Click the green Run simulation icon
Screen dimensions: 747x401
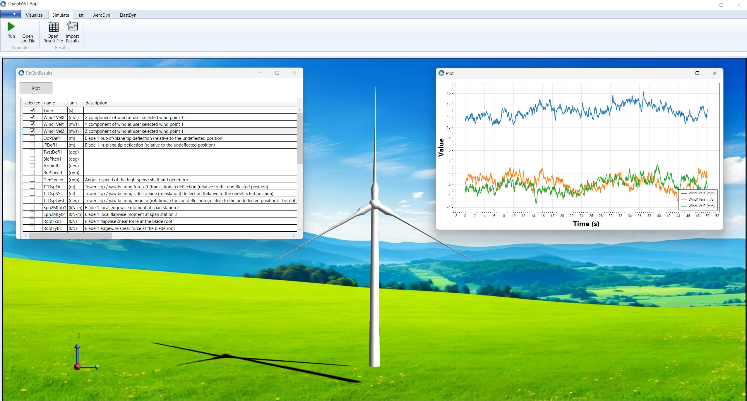(11, 27)
